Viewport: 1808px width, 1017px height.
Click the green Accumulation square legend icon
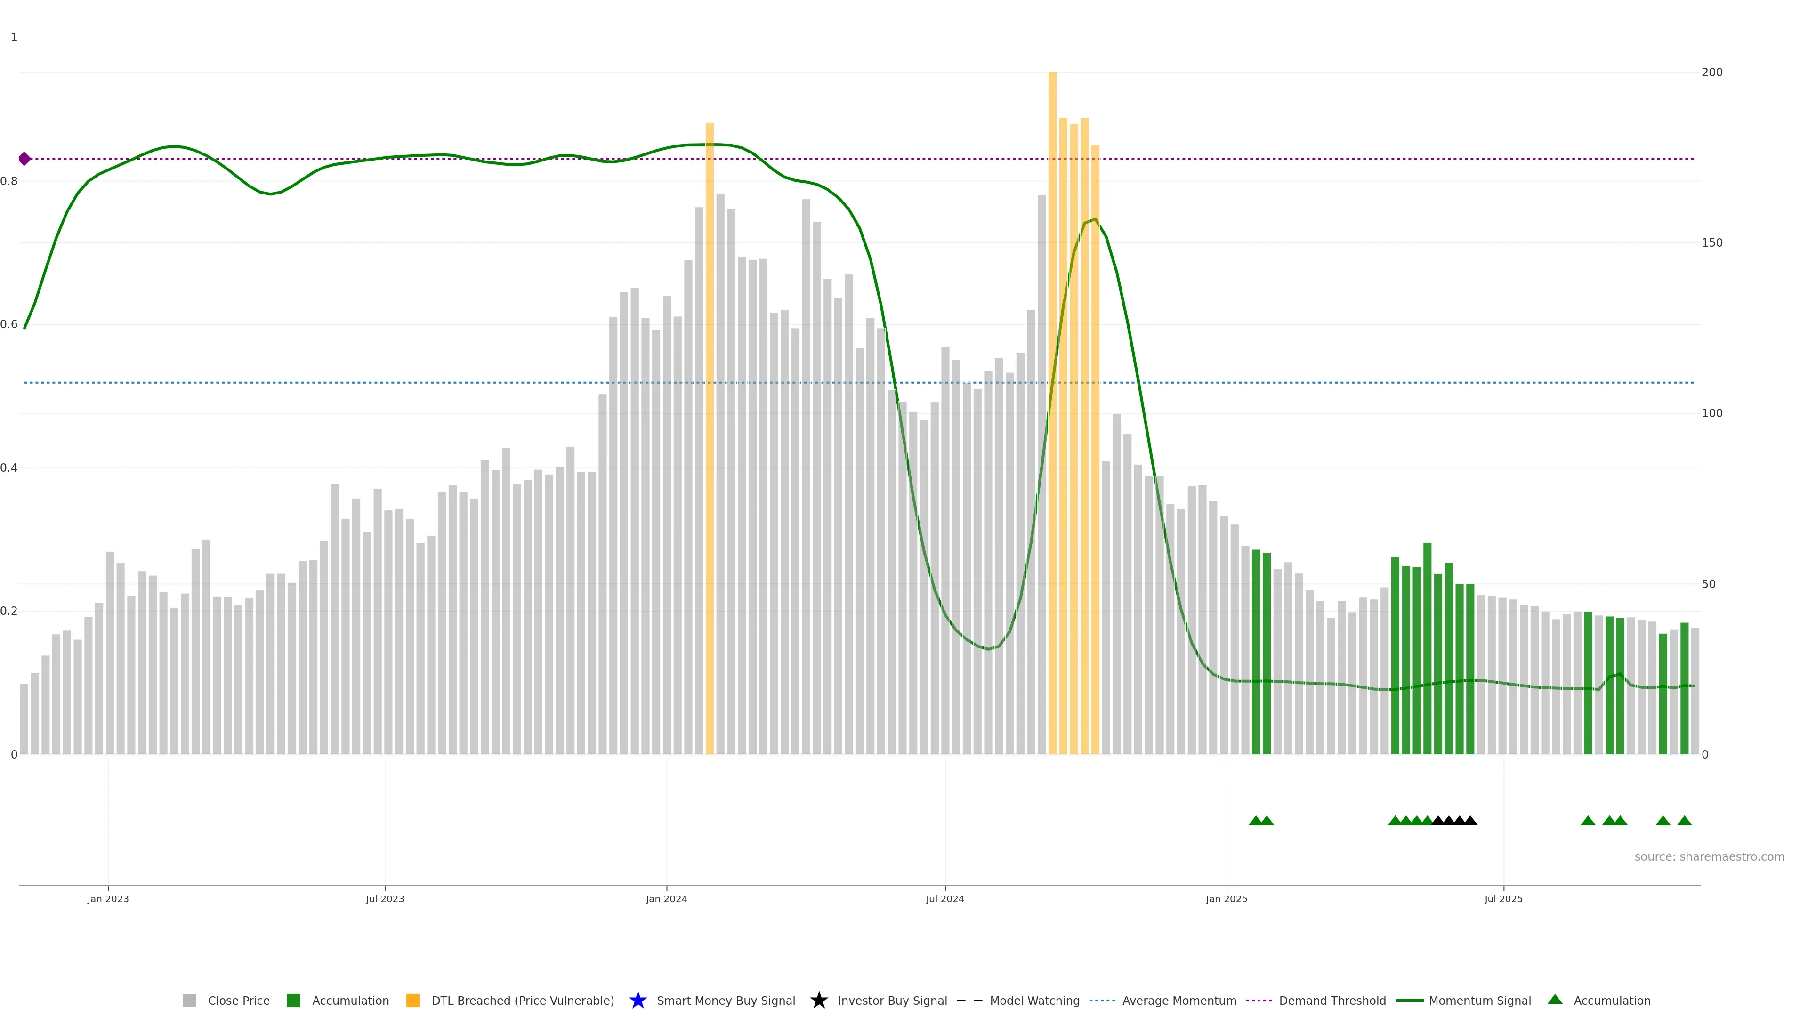point(293,1000)
